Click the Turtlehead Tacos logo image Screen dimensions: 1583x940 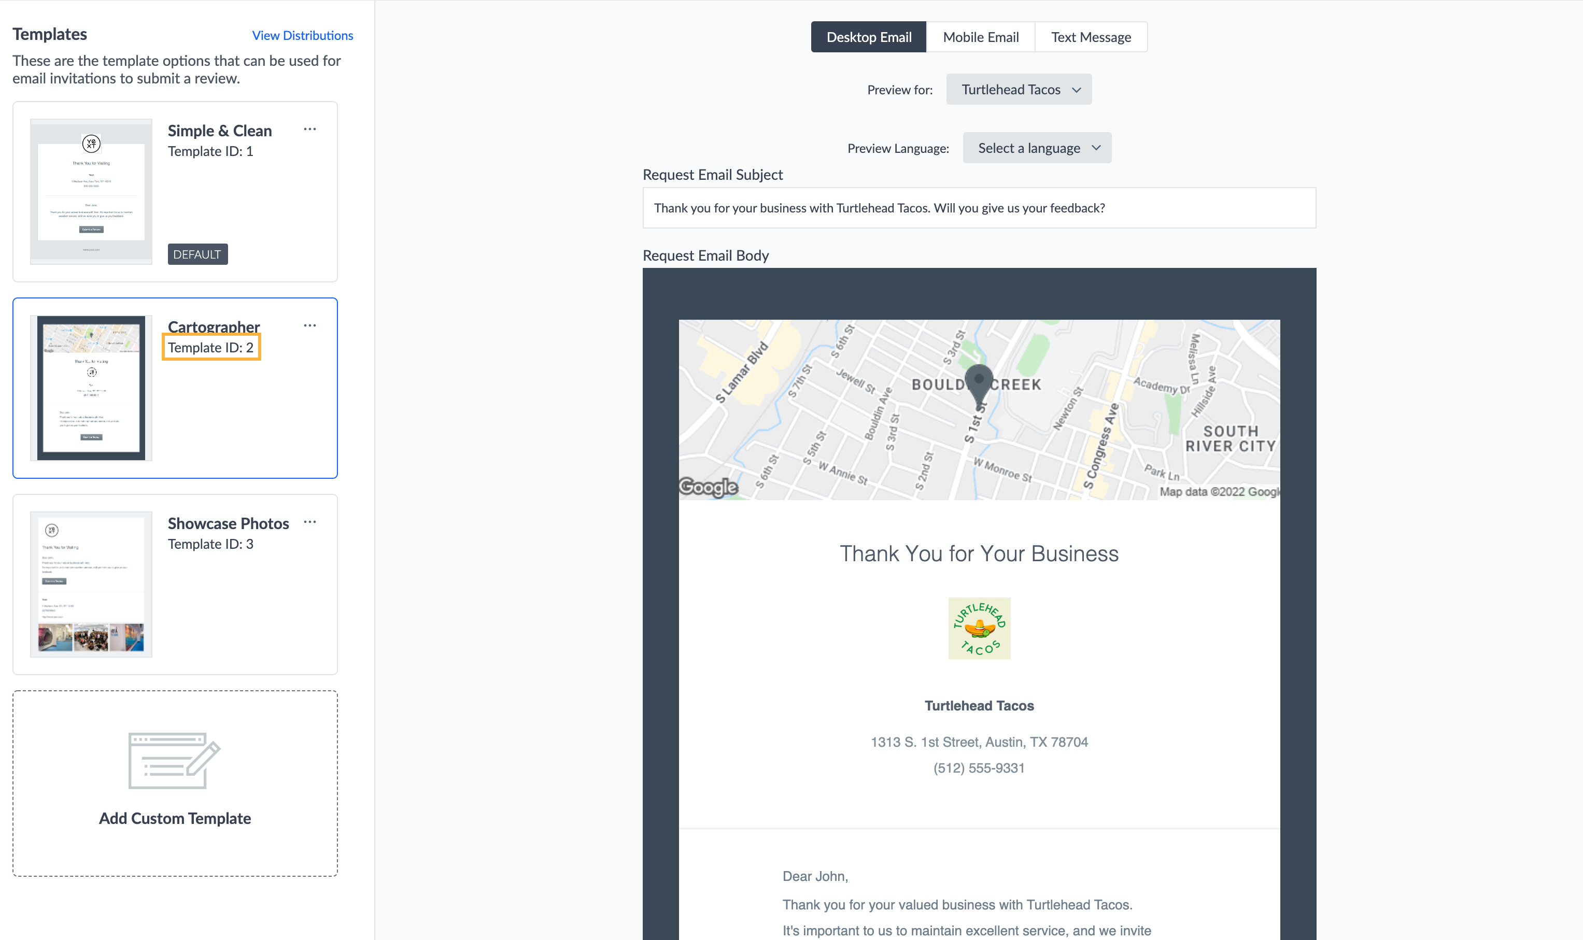click(979, 629)
